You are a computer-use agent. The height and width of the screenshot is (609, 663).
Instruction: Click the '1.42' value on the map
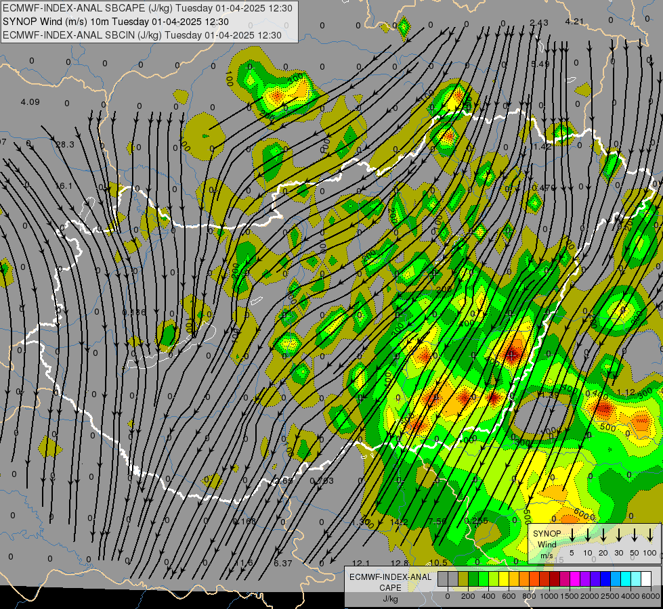(x=542, y=147)
